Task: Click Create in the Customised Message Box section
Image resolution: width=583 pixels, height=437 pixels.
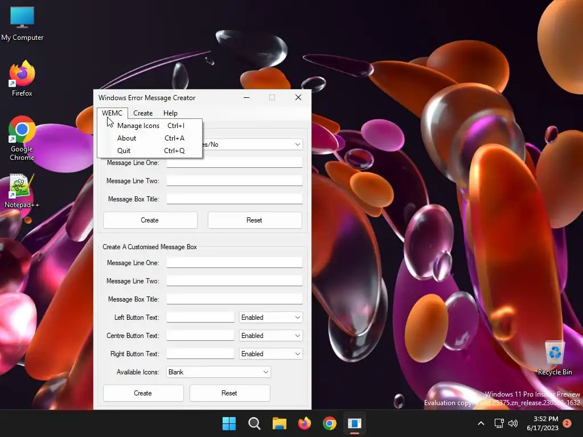Action: point(143,393)
